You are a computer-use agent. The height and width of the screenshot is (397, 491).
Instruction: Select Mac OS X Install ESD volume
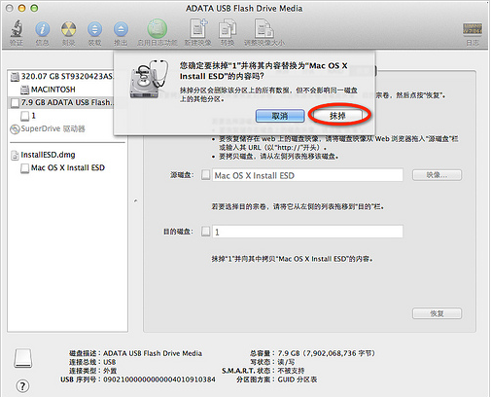[63, 168]
